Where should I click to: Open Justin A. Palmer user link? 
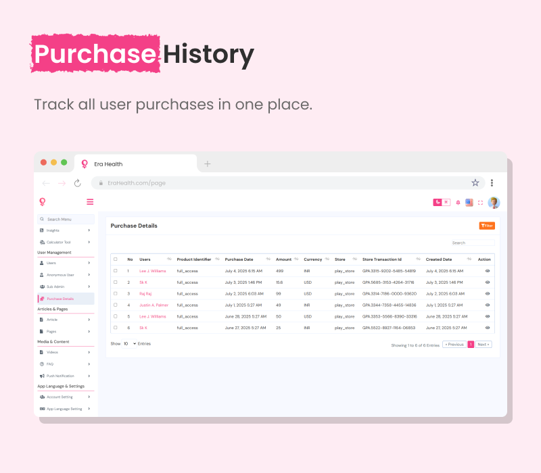tap(154, 305)
